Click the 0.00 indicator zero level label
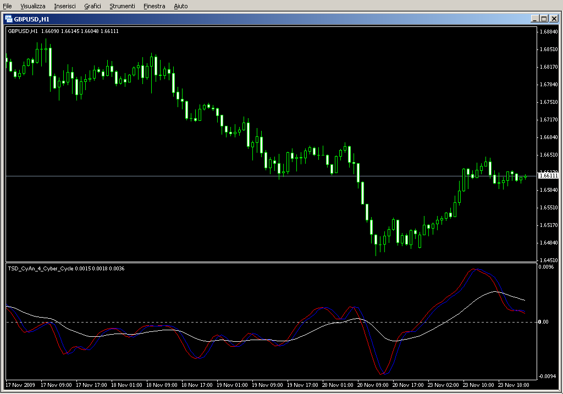The image size is (563, 394). pos(544,322)
